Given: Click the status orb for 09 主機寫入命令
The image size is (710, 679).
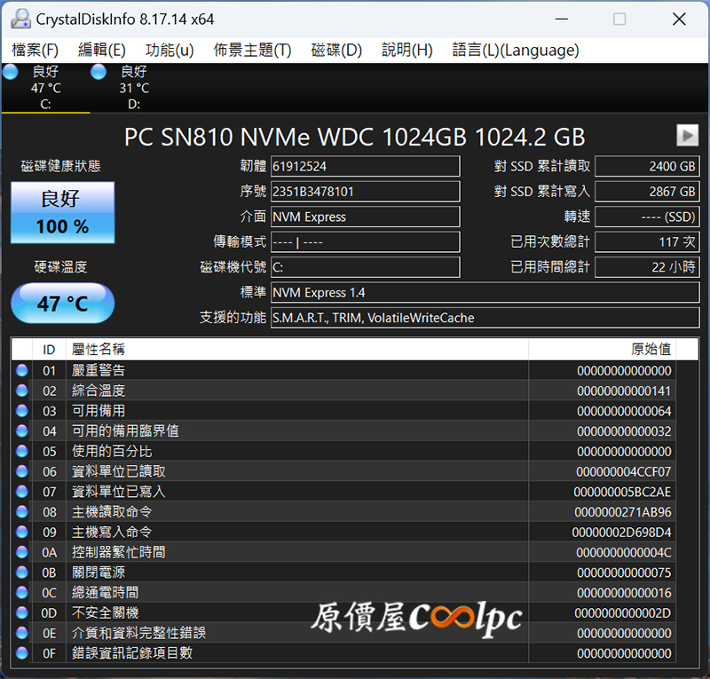Looking at the screenshot, I should click(x=21, y=532).
